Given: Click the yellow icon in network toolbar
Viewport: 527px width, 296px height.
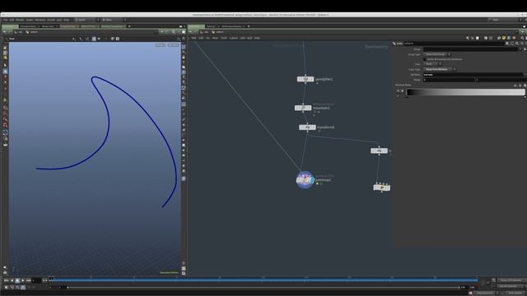Looking at the screenshot, I should [x=504, y=38].
